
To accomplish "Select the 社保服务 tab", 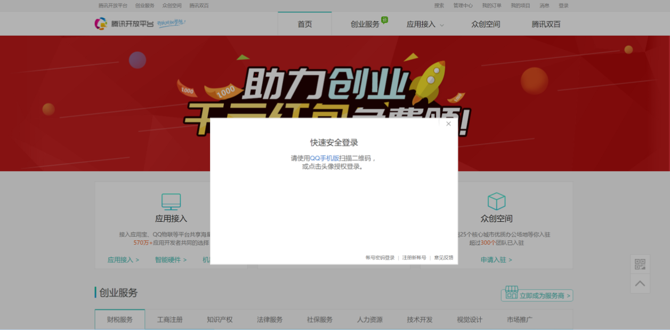I will (320, 319).
